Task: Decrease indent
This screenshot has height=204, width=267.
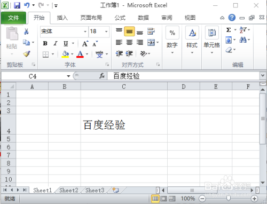Action: point(119,53)
